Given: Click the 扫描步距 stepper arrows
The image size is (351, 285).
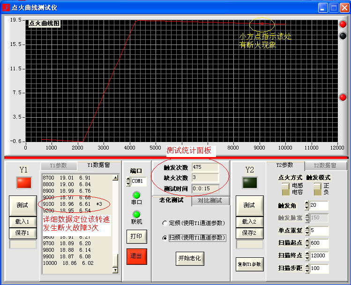Looking at the screenshot, I should pos(307,269).
